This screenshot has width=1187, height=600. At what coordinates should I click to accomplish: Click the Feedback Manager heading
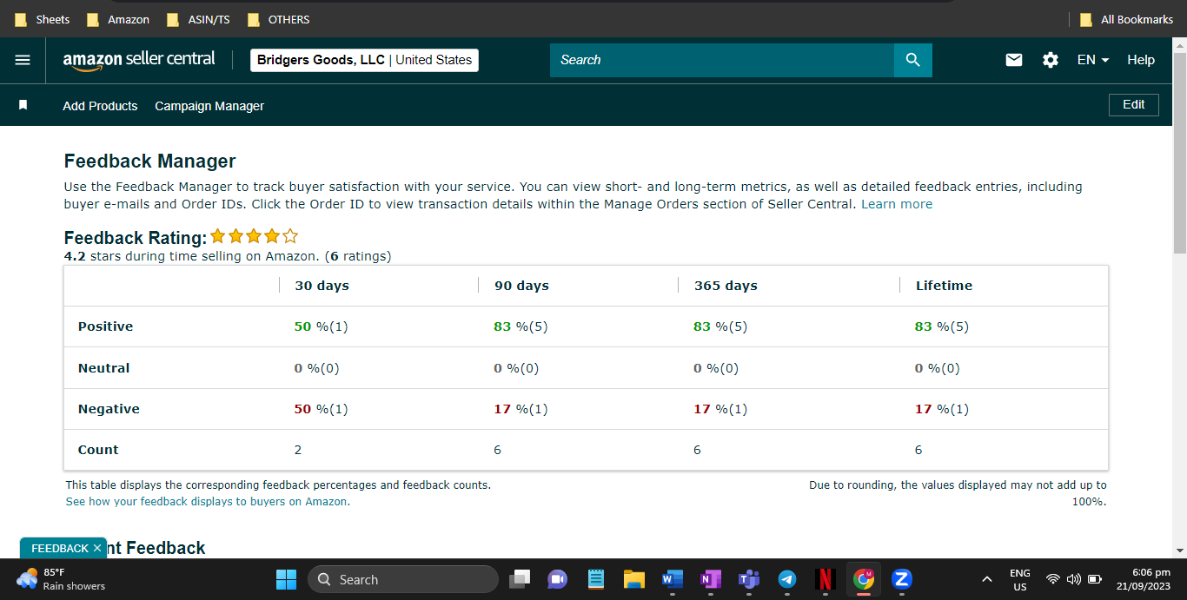pyautogui.click(x=149, y=161)
